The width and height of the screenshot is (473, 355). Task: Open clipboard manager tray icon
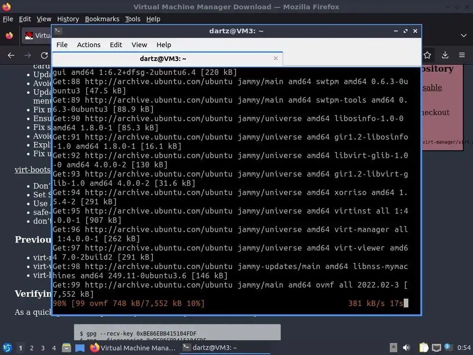(x=424, y=348)
